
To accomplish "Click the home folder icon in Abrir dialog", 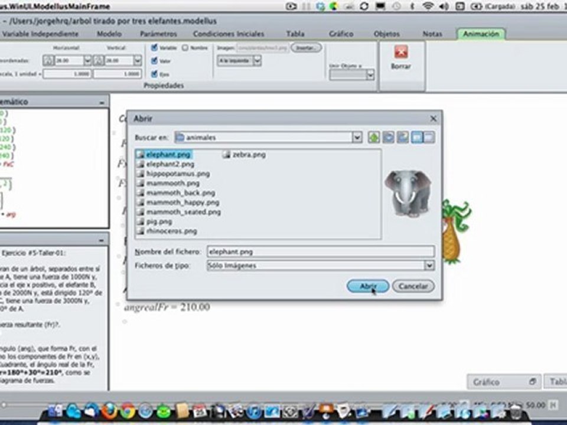I will point(389,138).
